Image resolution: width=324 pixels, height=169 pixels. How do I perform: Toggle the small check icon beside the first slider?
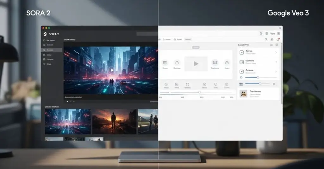241,77
